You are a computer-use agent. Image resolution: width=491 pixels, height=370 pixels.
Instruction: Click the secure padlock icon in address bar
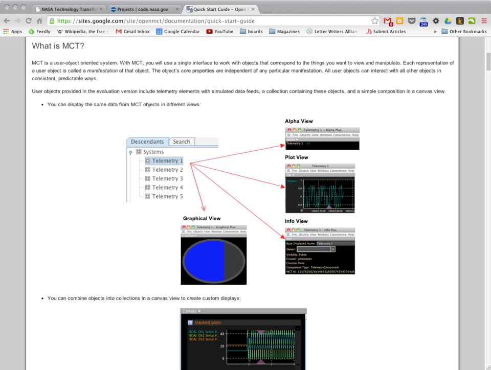click(52, 21)
